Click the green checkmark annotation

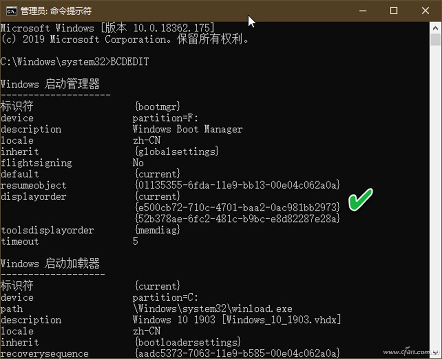(360, 200)
